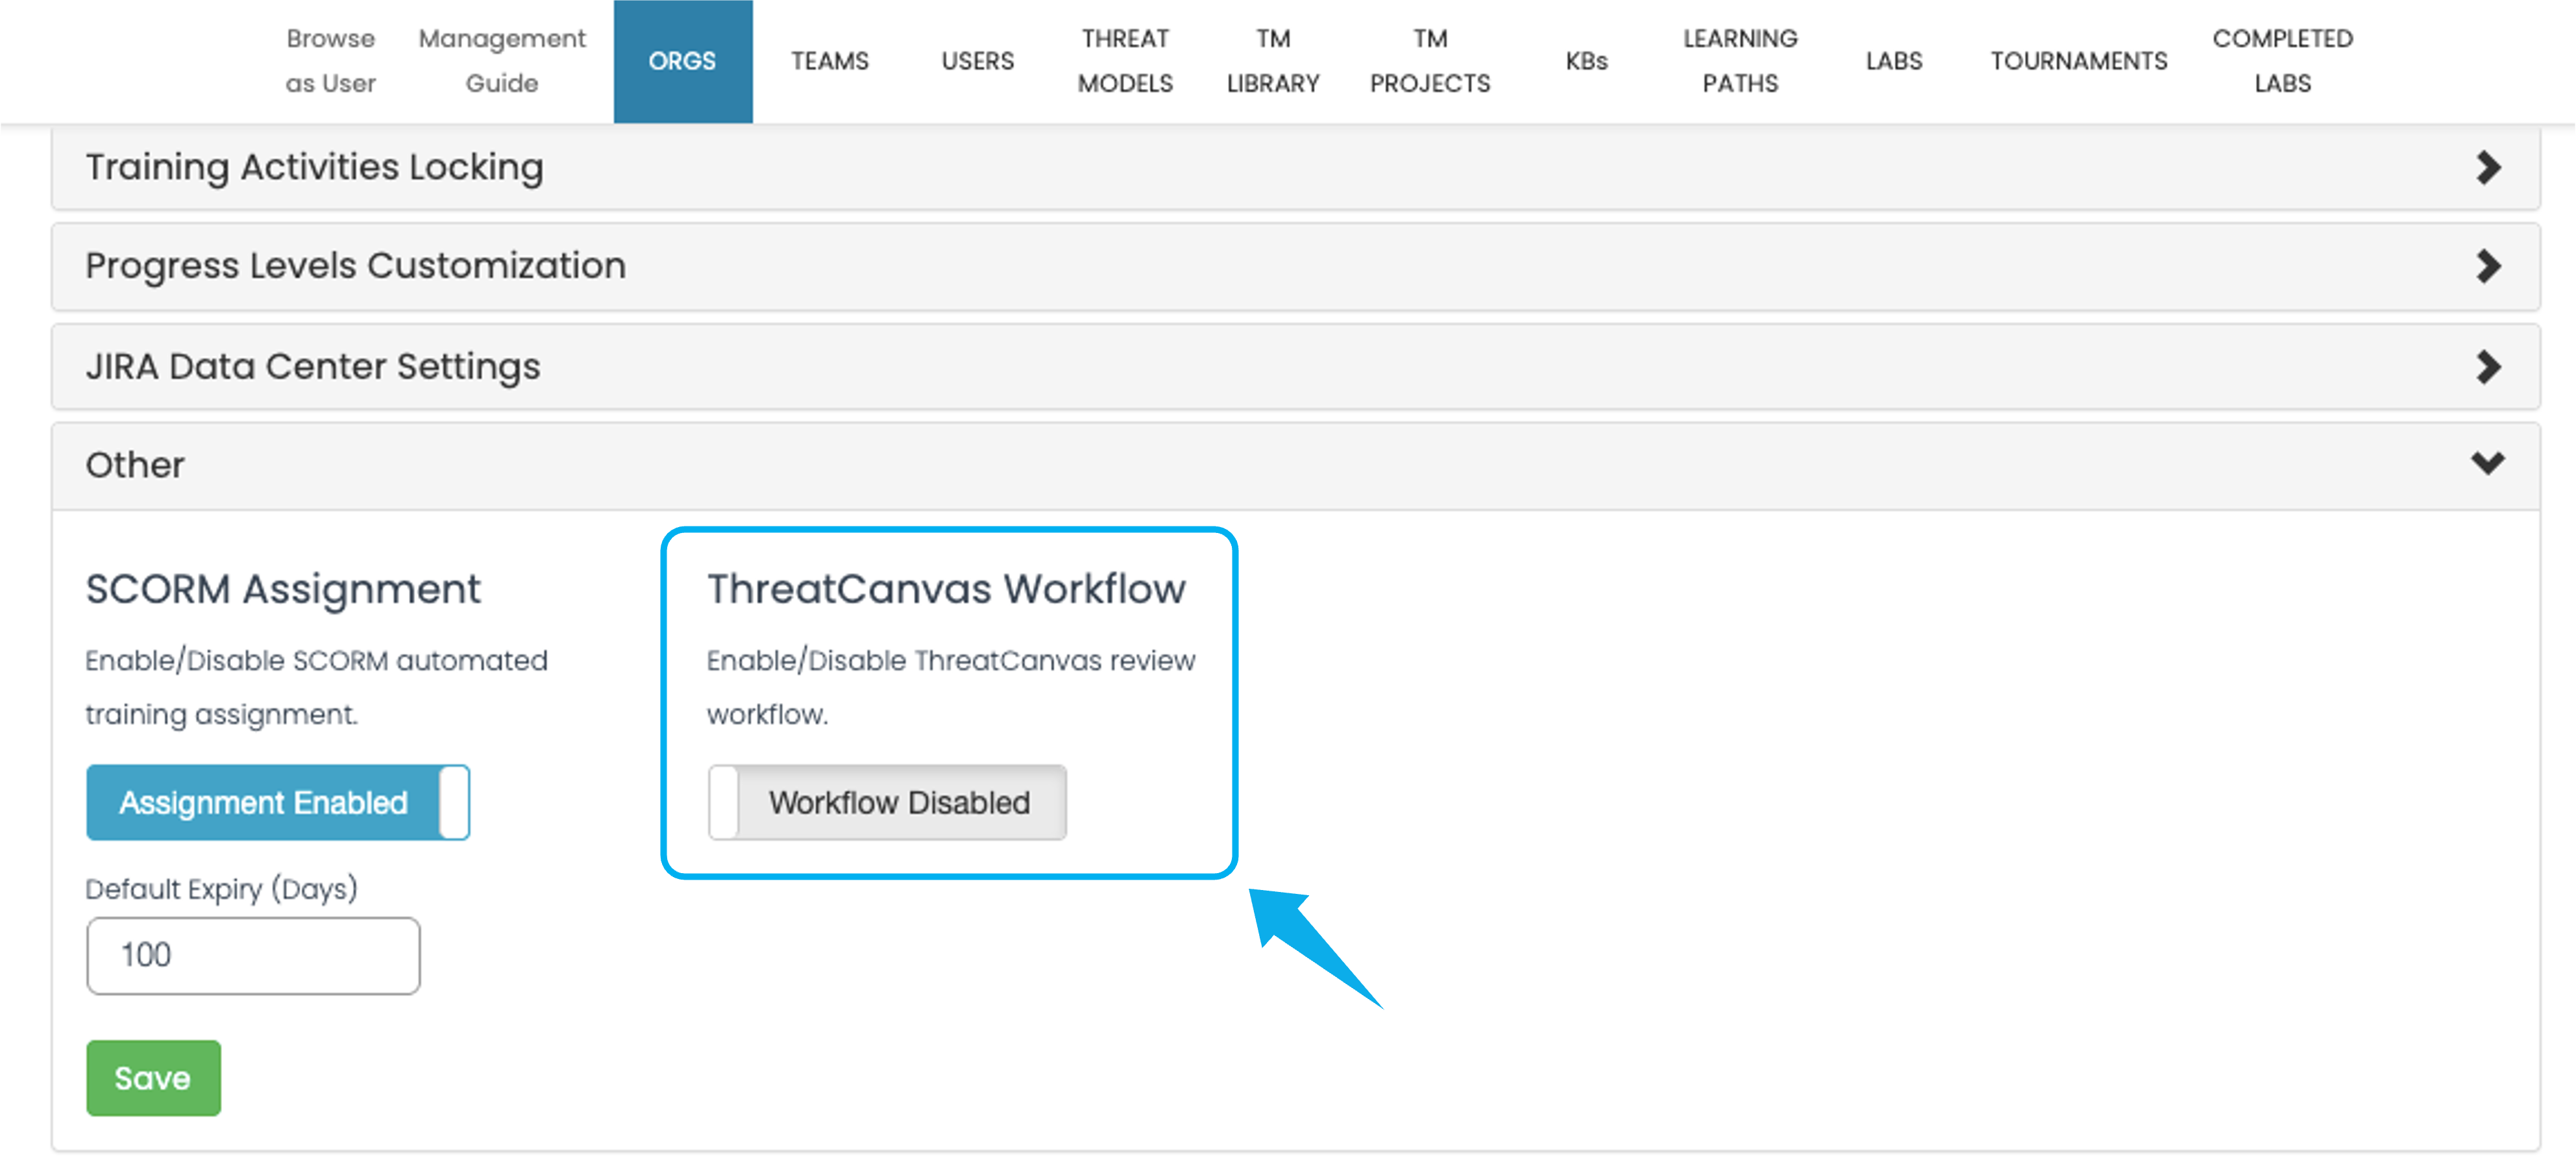This screenshot has width=2576, height=1175.
Task: Open the ORGS tab
Action: pyautogui.click(x=682, y=61)
